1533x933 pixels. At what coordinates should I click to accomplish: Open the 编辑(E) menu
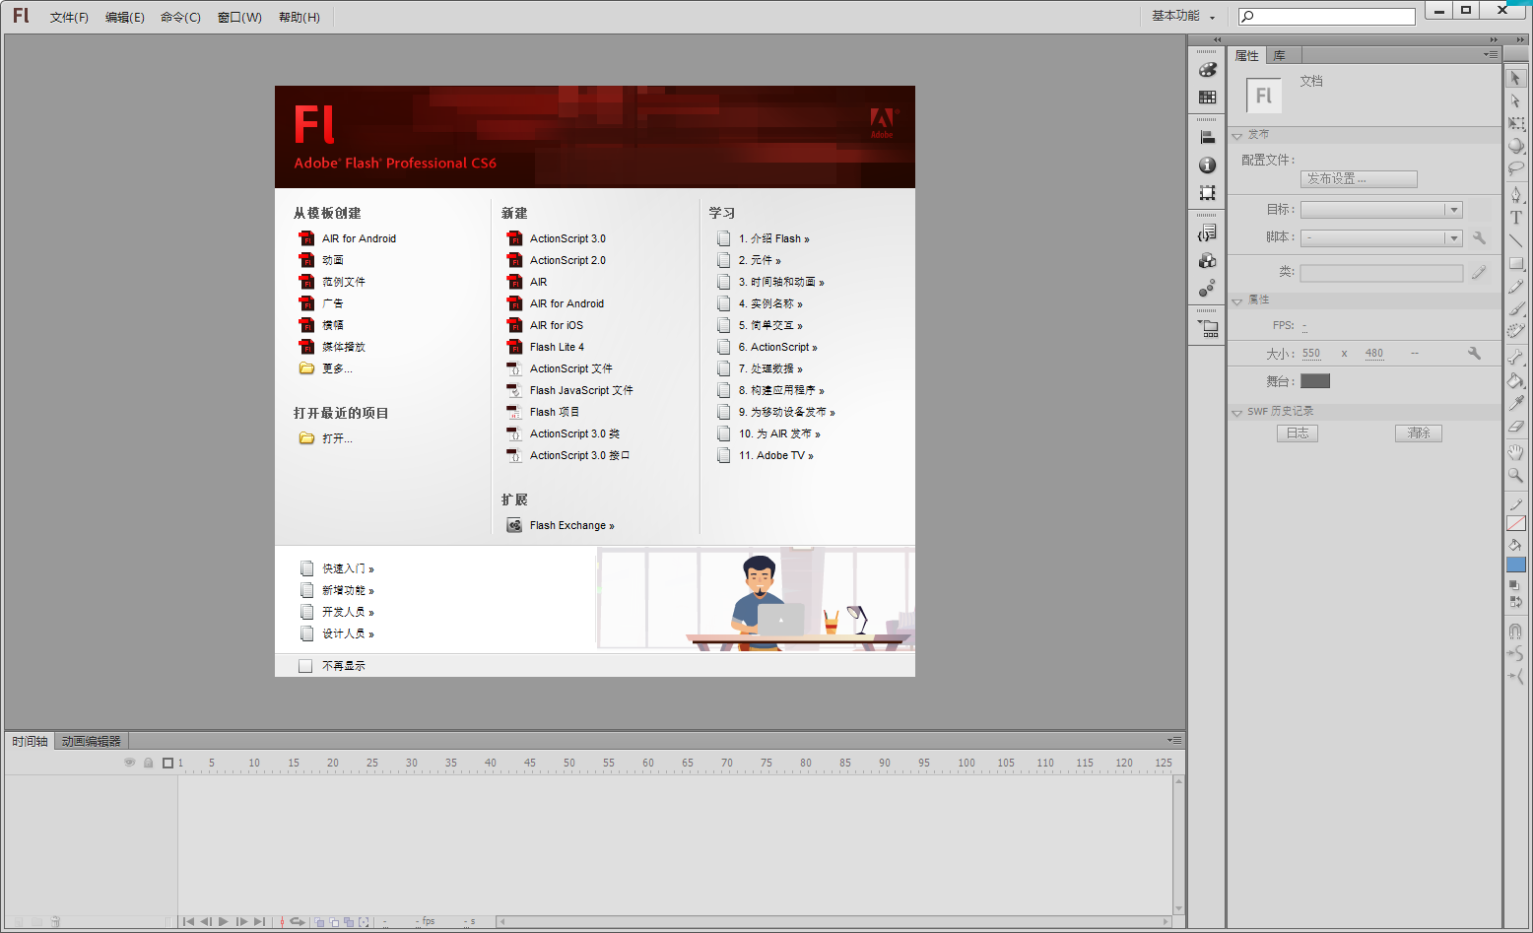pyautogui.click(x=124, y=17)
